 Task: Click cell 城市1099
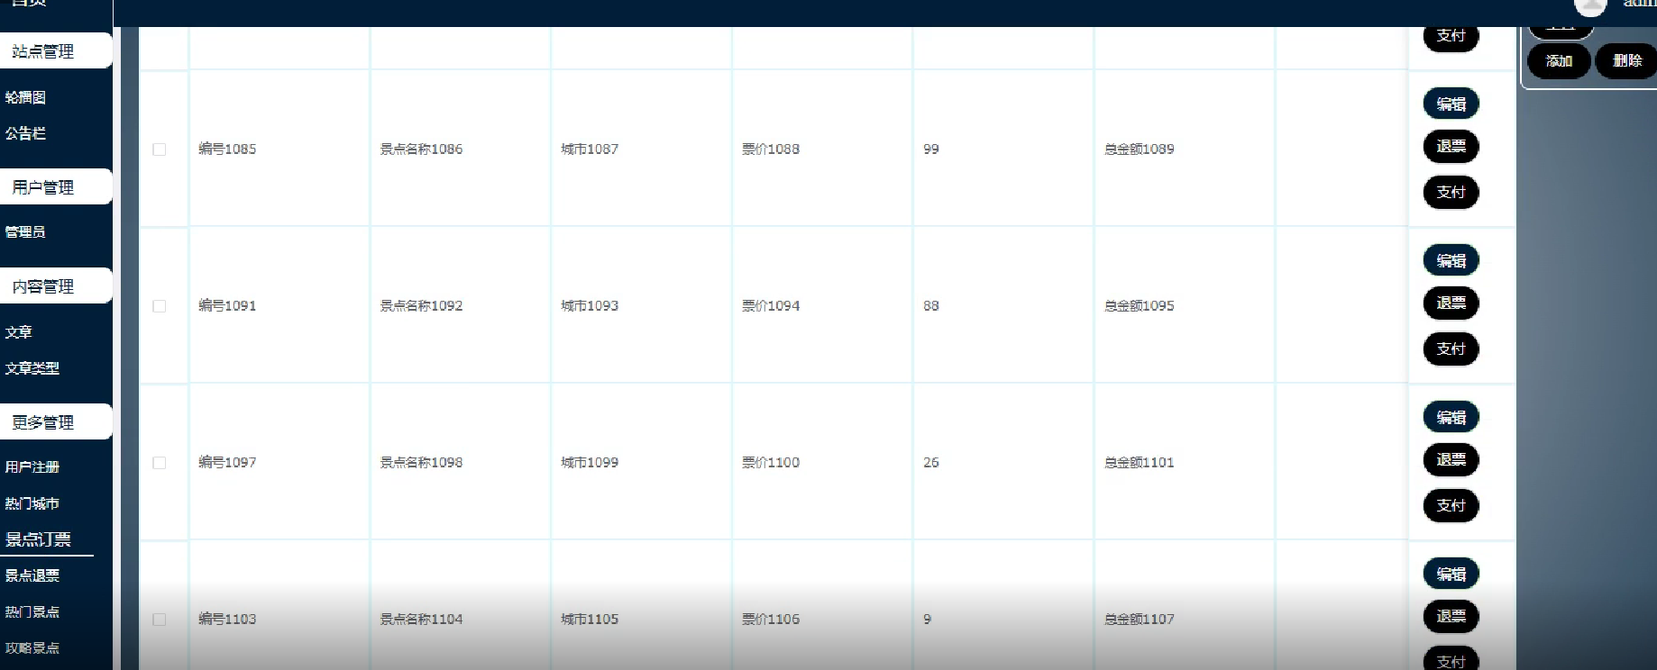(590, 463)
